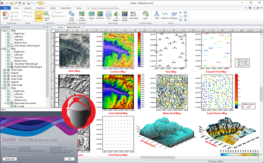The height and width of the screenshot is (163, 264).
Task: Switch to the Plot1 document tab
Action: coord(60,27)
